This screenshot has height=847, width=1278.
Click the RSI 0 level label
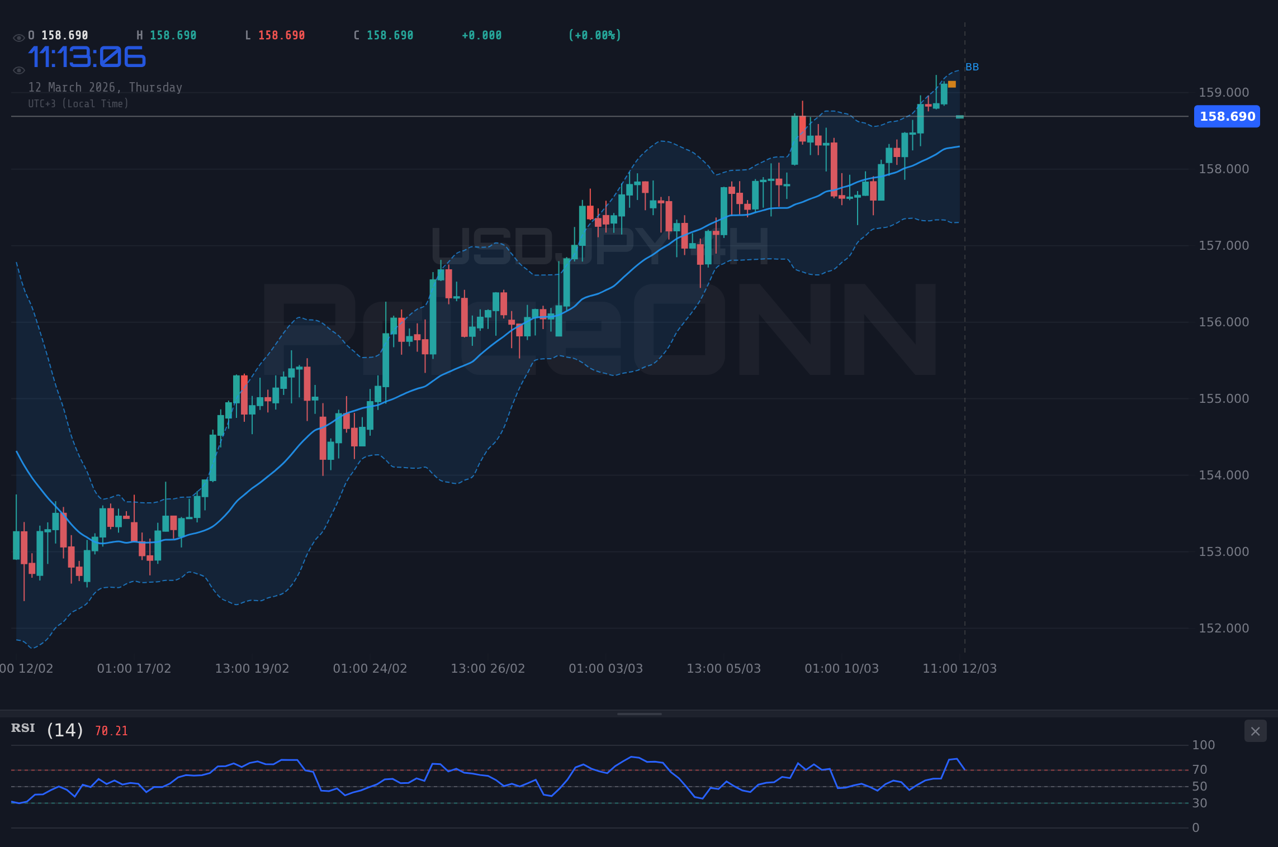click(1196, 827)
